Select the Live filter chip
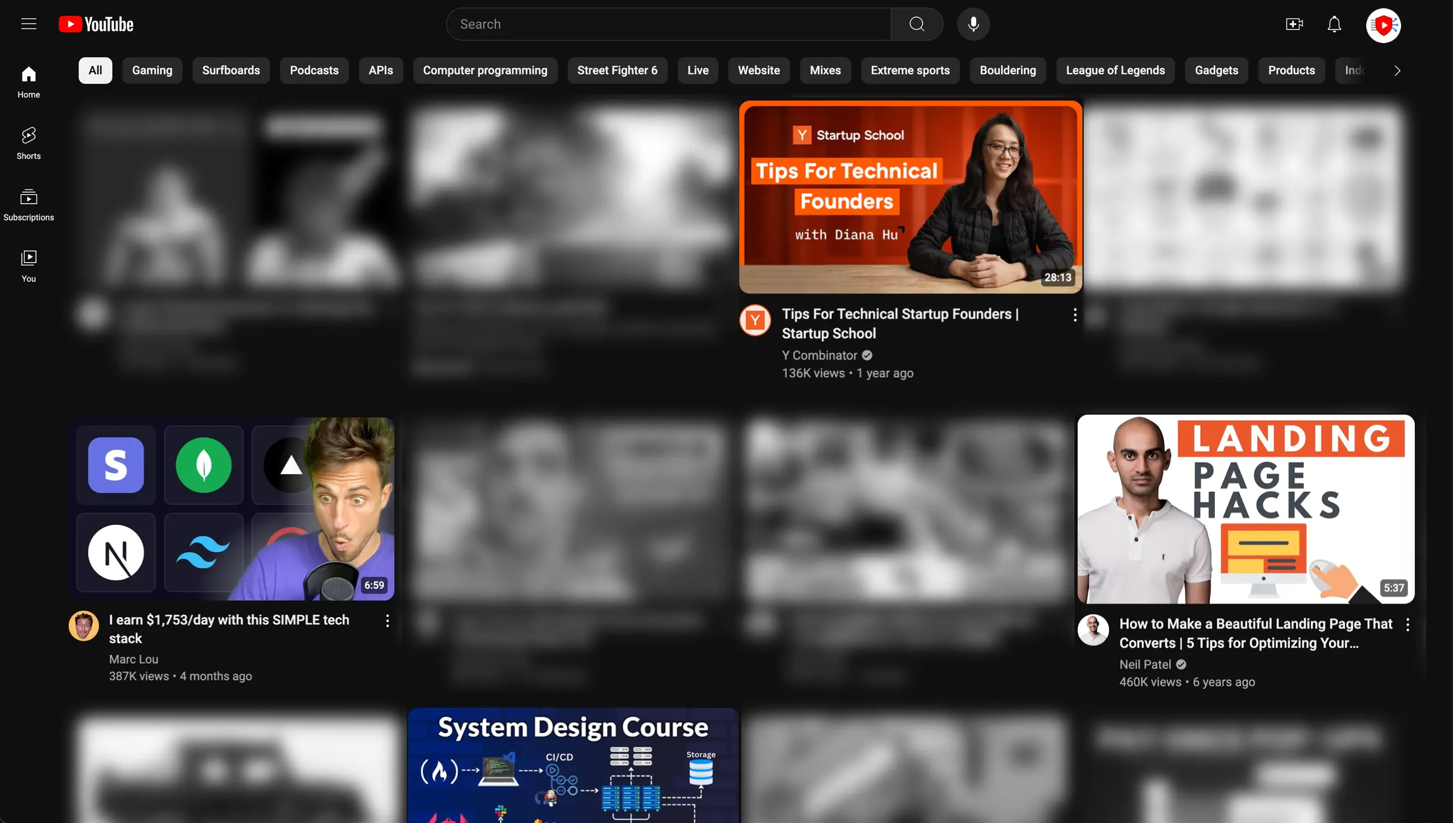1453x823 pixels. click(x=698, y=70)
